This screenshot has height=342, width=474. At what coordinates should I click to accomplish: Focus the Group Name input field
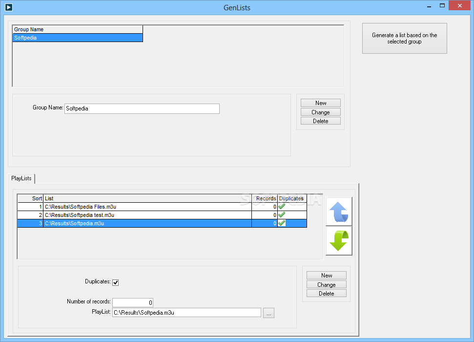point(142,108)
